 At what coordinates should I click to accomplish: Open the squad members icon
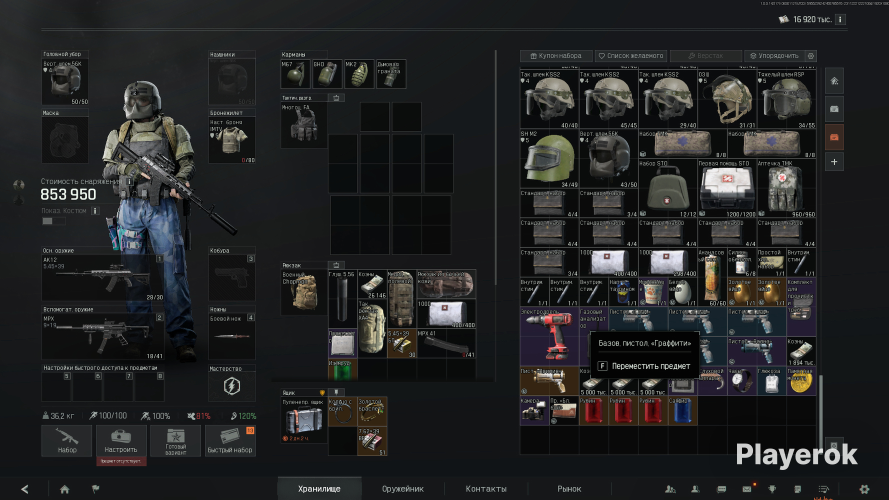(695, 489)
